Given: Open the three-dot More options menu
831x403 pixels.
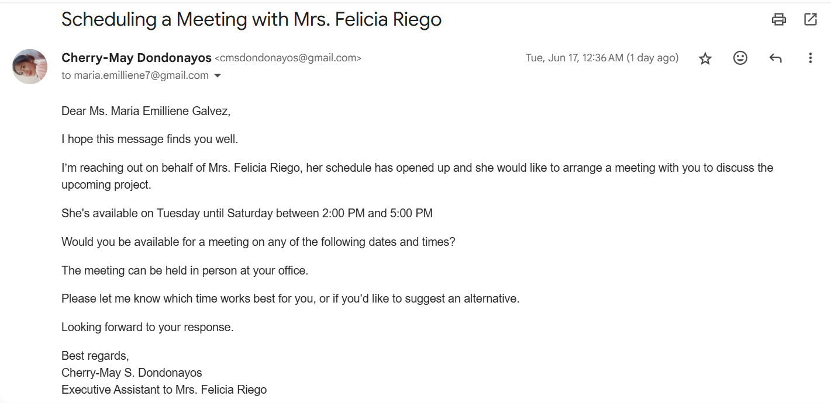Looking at the screenshot, I should click(x=810, y=58).
